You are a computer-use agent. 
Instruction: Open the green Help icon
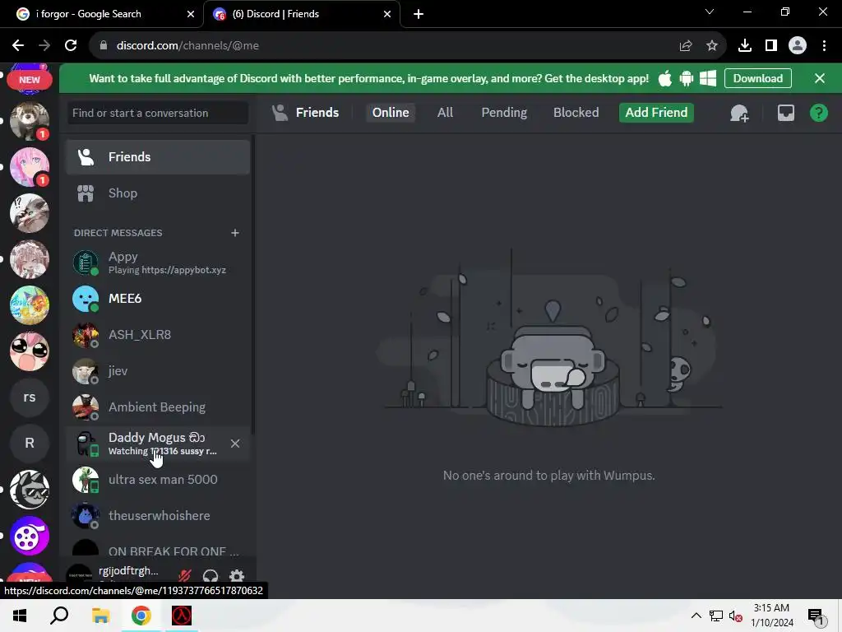(818, 113)
